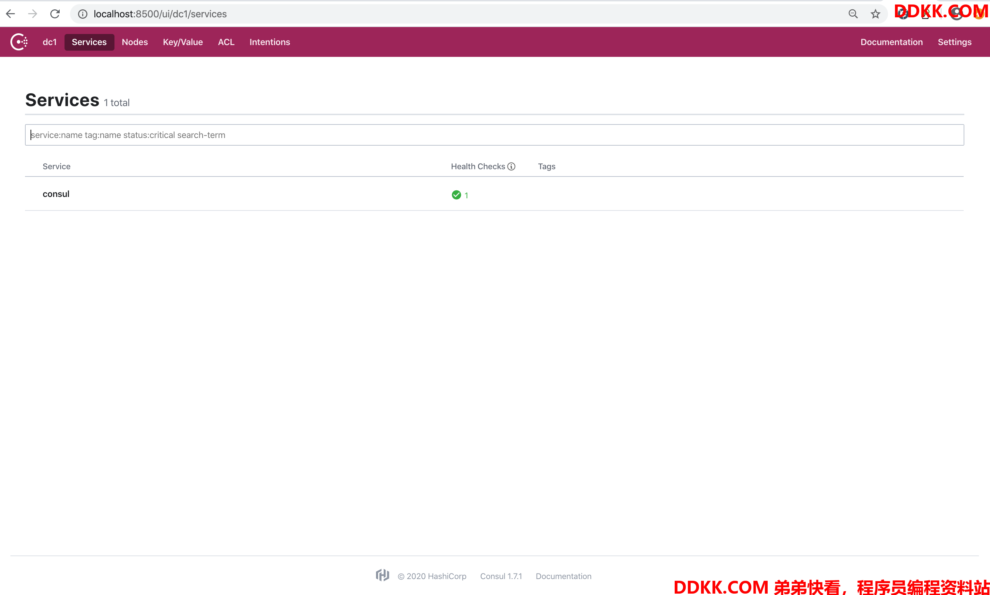
Task: Open Documentation link in top navigation
Action: point(891,42)
